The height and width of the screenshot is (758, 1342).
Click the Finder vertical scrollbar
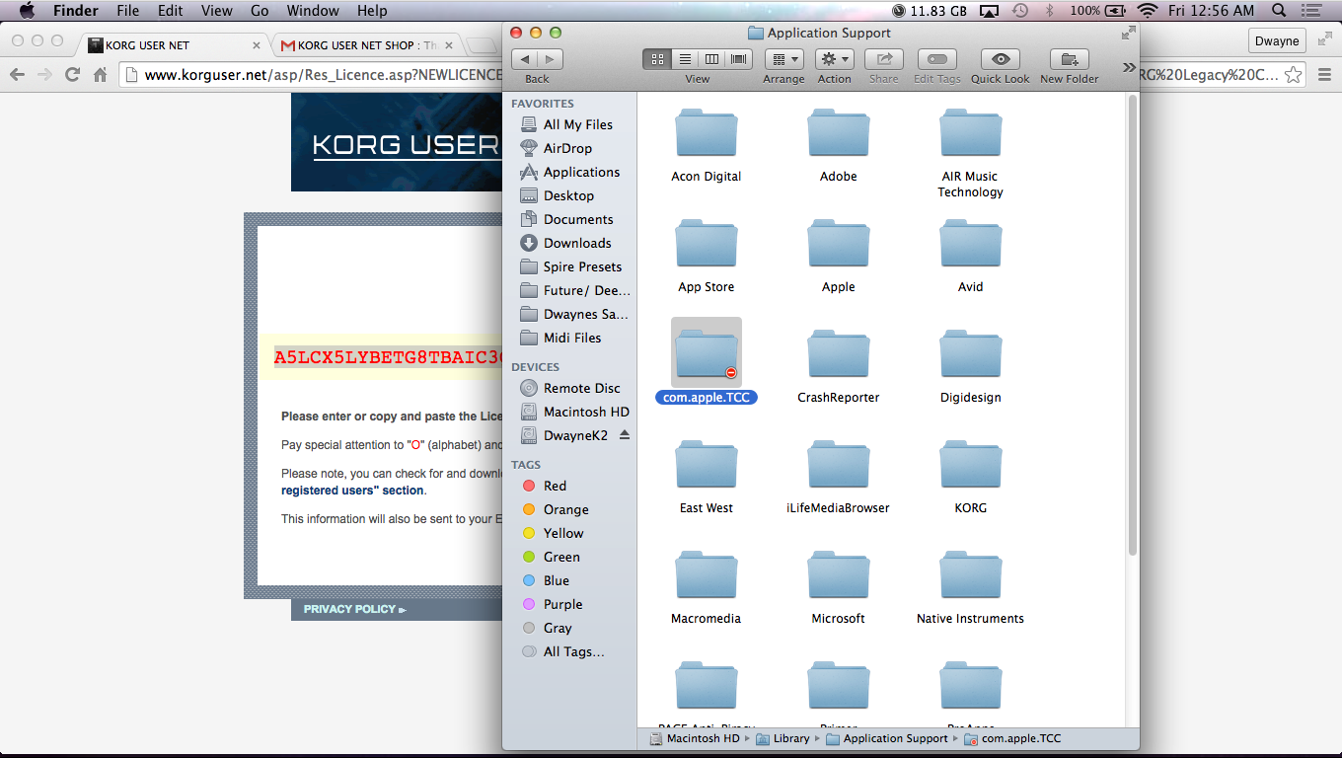tap(1134, 326)
